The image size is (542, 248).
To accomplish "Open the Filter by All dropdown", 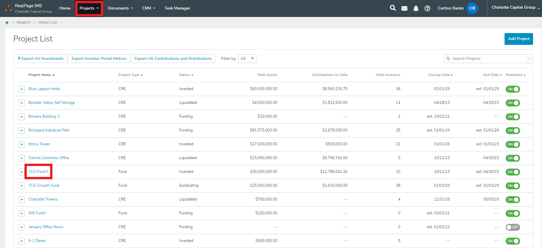I will click(x=247, y=58).
